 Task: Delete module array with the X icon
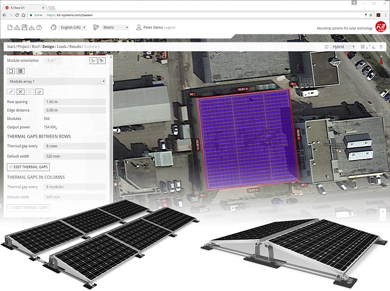coord(20,91)
